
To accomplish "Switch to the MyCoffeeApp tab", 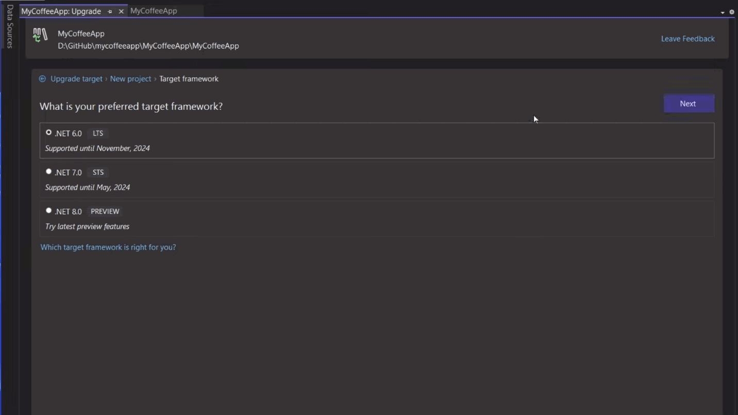I will (x=154, y=10).
